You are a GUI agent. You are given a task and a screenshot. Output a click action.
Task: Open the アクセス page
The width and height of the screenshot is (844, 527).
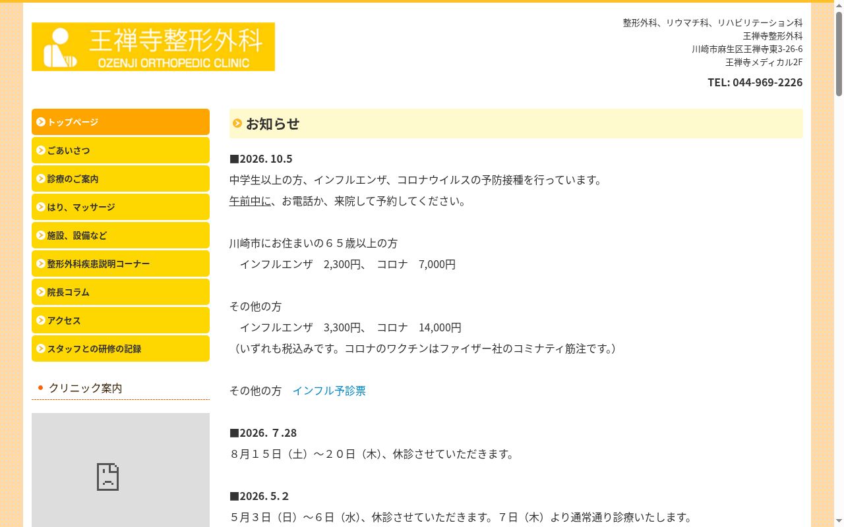pyautogui.click(x=121, y=320)
